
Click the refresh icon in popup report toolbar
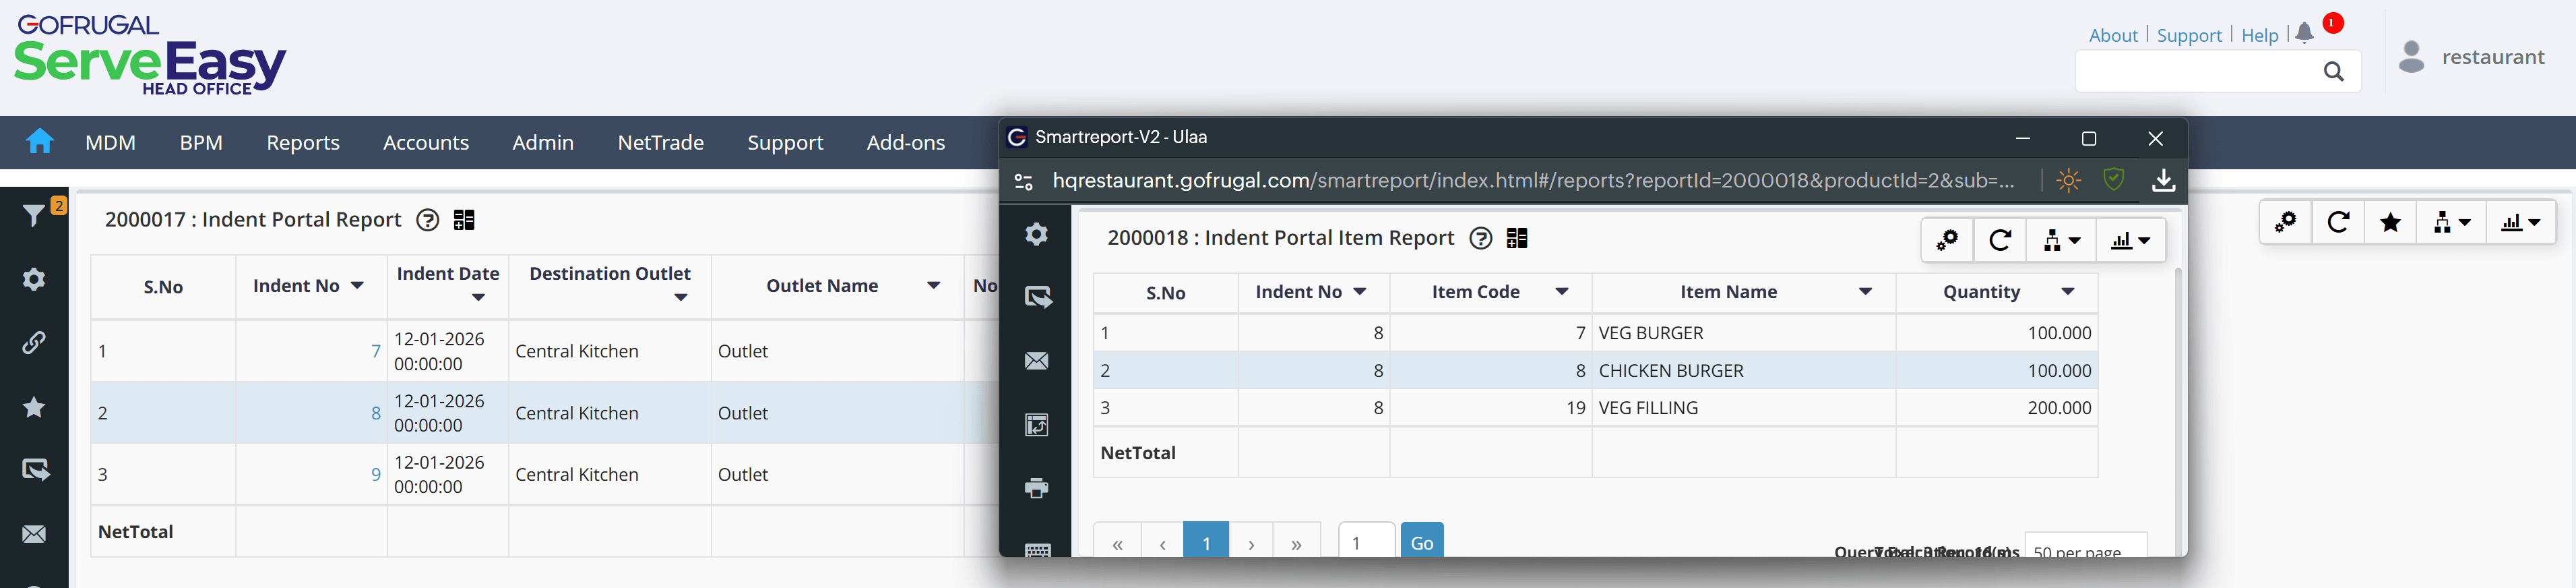pos(2000,240)
